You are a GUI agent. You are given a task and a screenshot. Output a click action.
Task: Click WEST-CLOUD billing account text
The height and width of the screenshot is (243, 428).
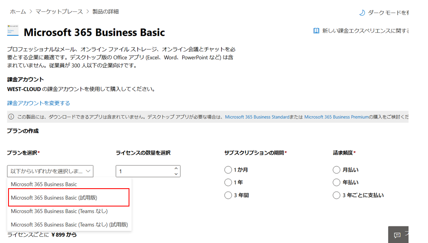click(x=24, y=89)
